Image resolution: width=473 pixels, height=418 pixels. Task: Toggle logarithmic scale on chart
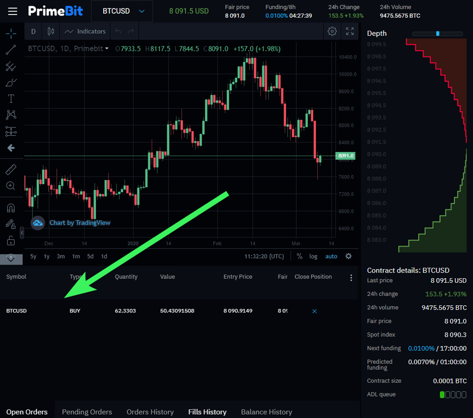[x=313, y=256]
